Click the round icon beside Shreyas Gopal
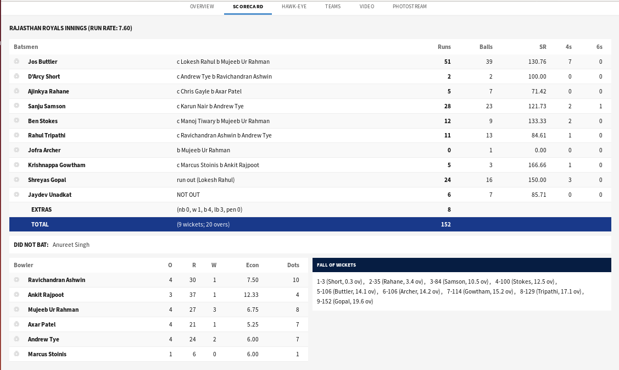Screen dimensions: 619x370 (16, 179)
